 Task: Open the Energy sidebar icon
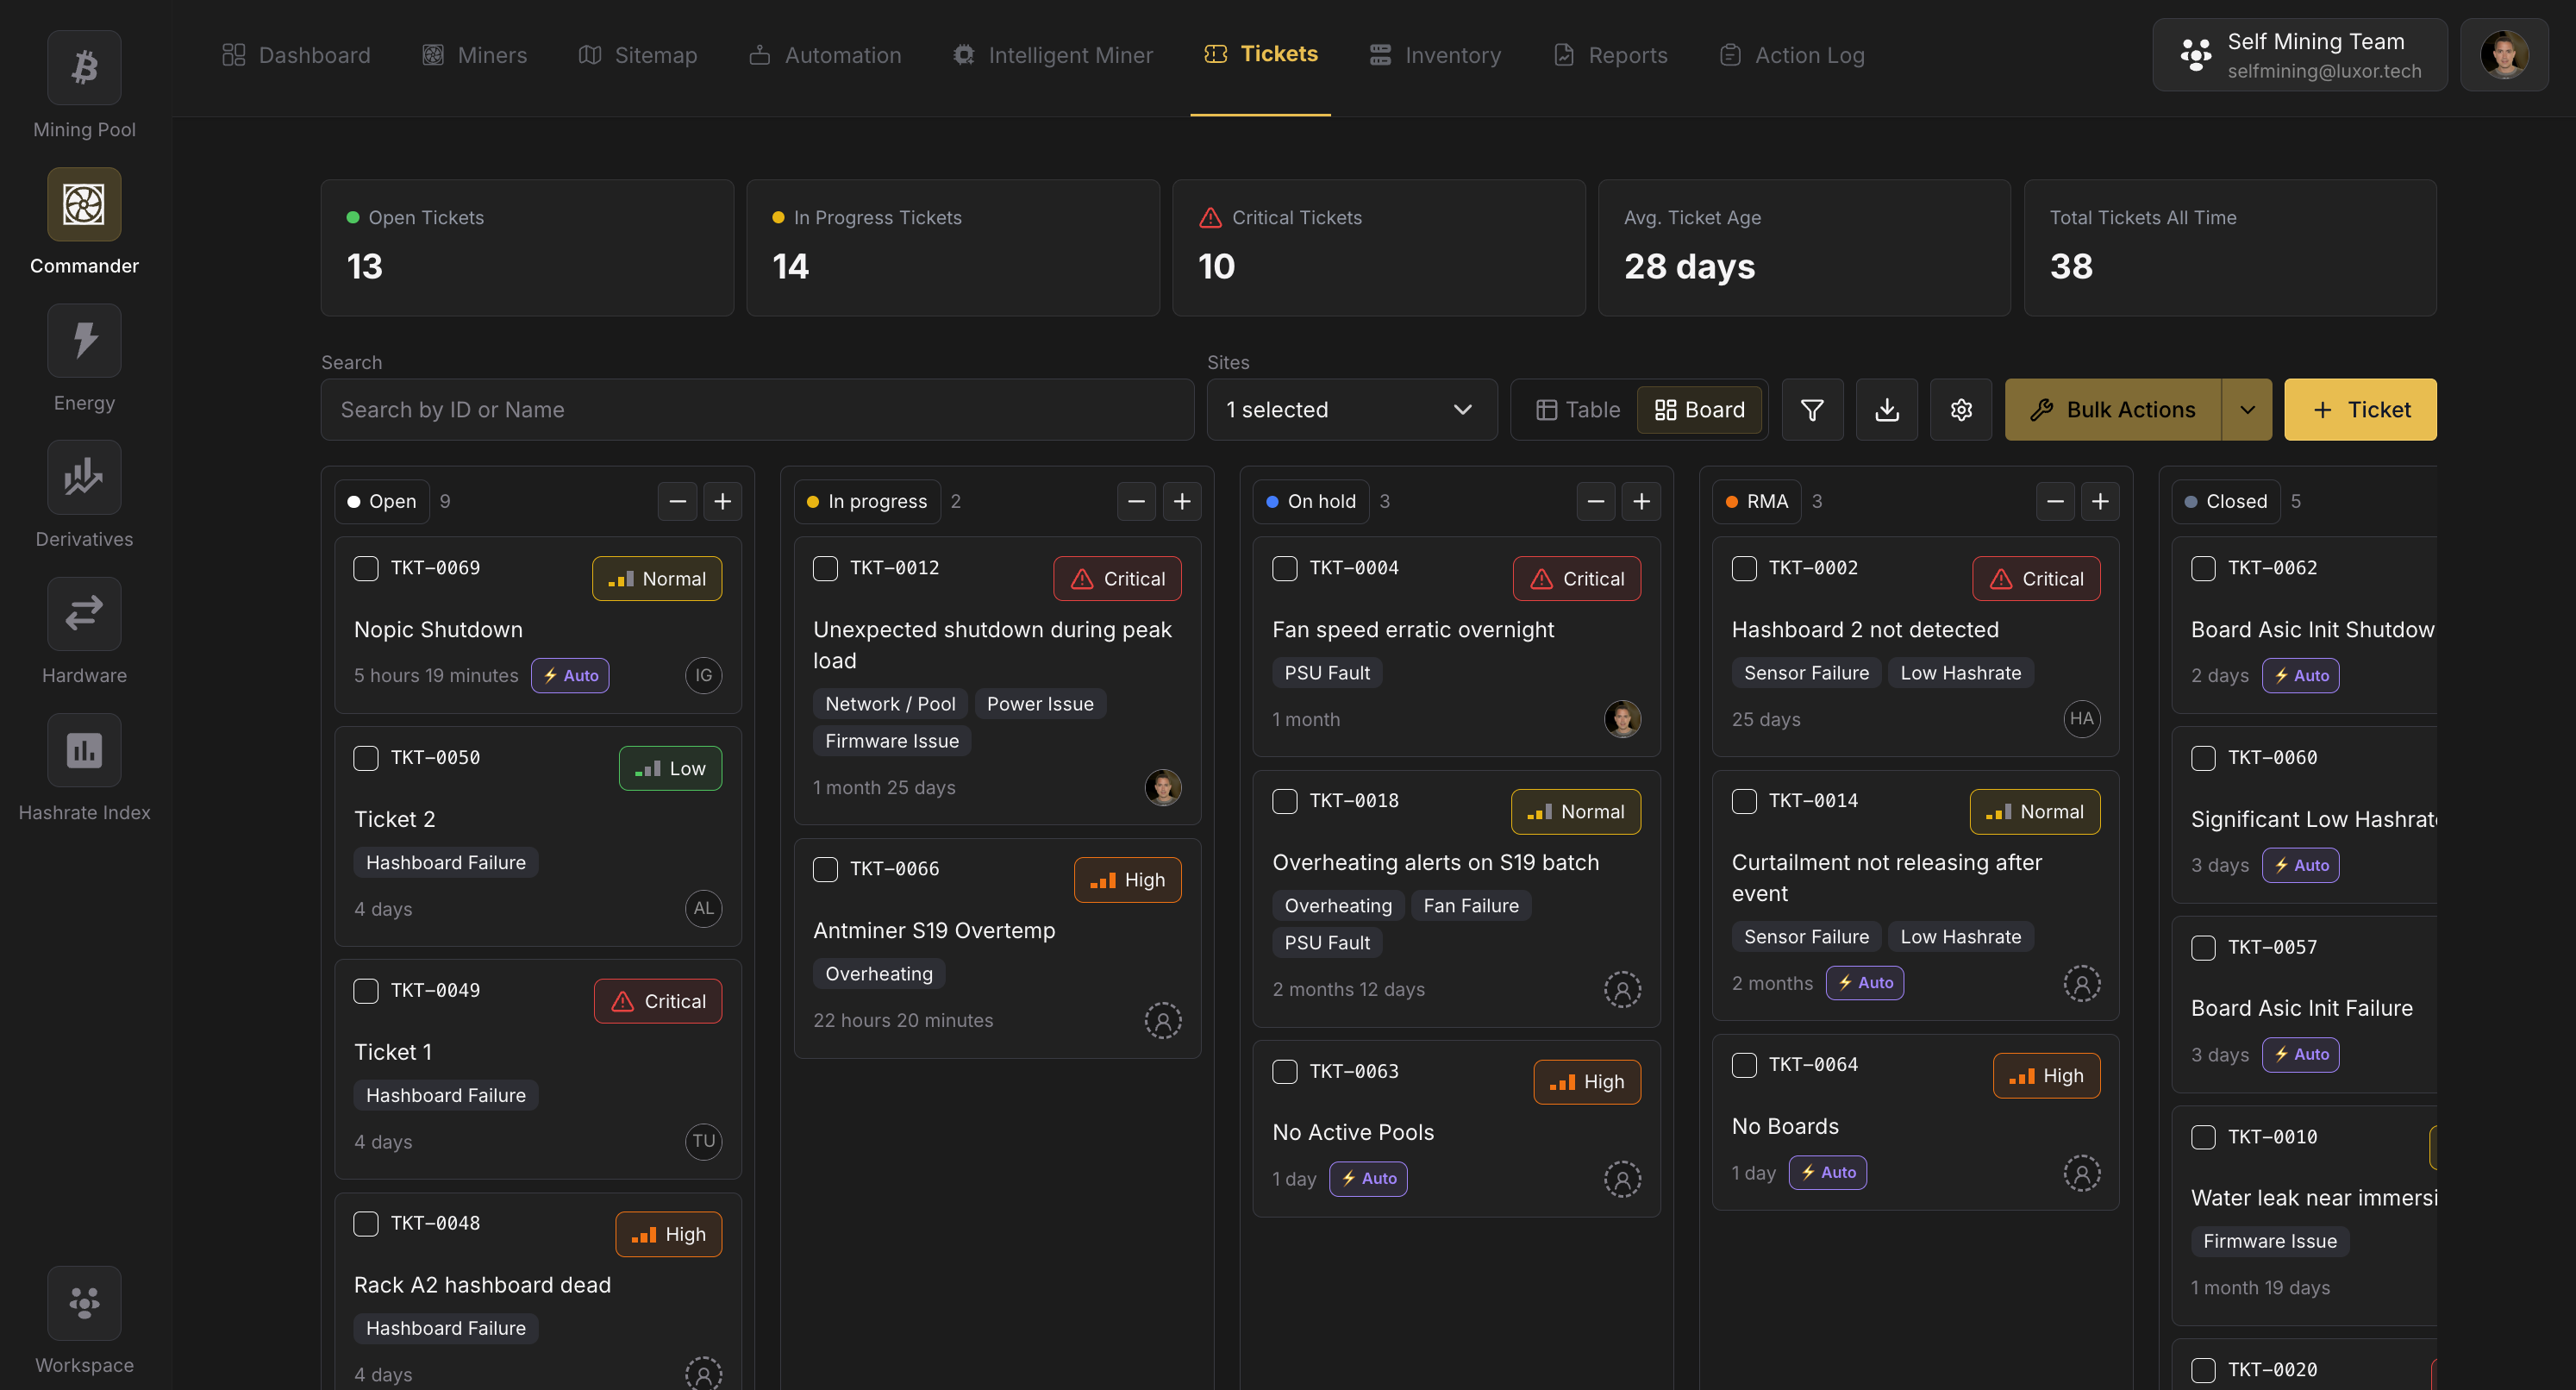point(84,341)
